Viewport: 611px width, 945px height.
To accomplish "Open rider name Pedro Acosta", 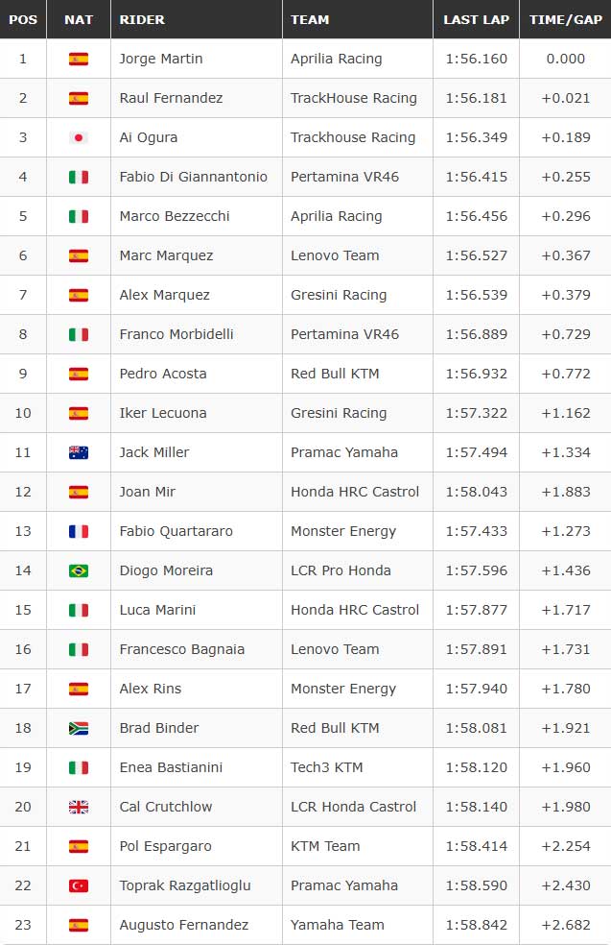I will 162,374.
